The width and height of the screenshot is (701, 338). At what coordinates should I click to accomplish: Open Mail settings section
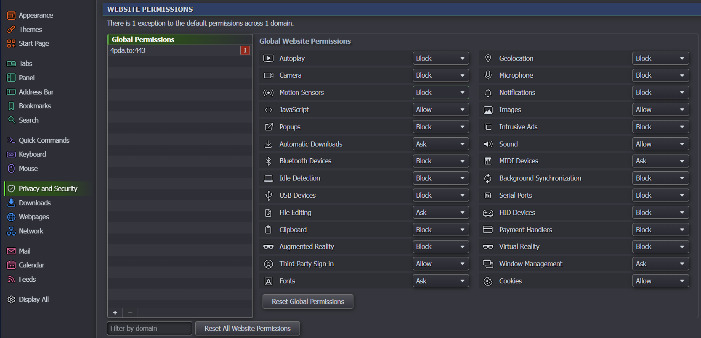pyautogui.click(x=19, y=251)
